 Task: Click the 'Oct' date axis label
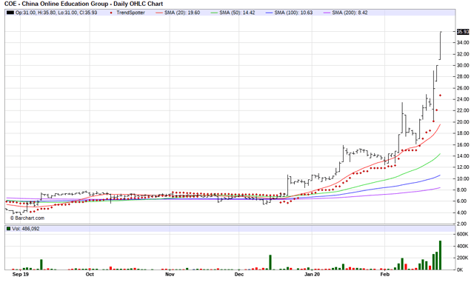[x=90, y=275]
